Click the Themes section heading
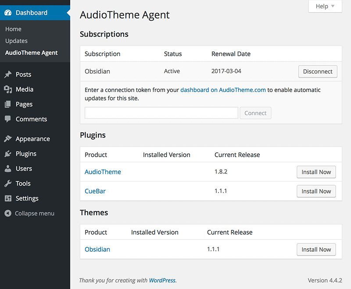 pyautogui.click(x=94, y=213)
